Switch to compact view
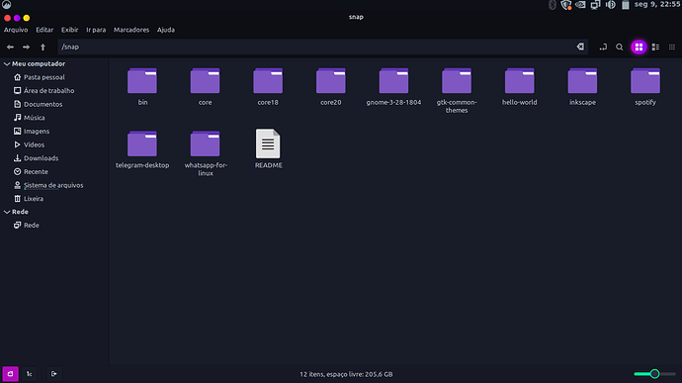 click(672, 48)
